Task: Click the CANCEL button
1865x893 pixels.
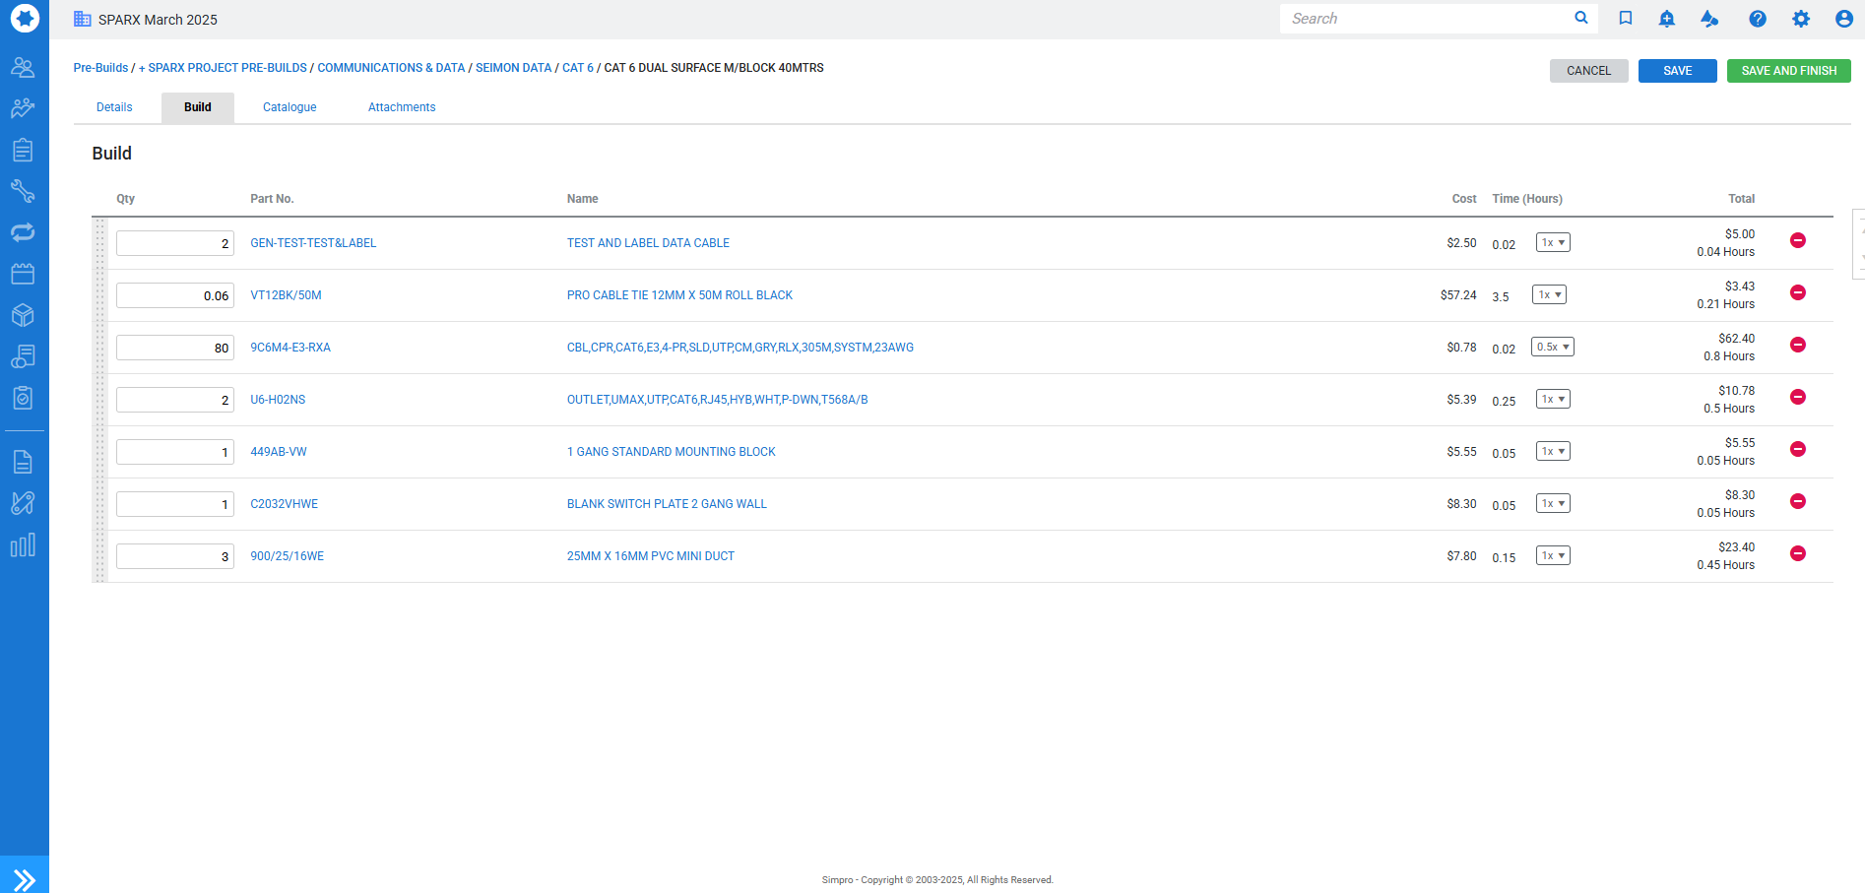Action: click(x=1588, y=71)
